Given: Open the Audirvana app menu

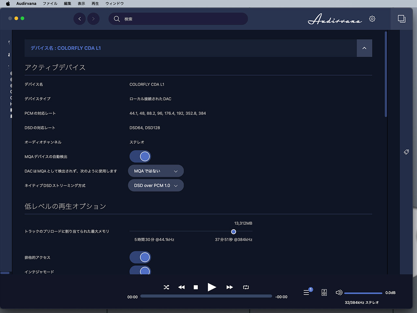Looking at the screenshot, I should 26,4.
